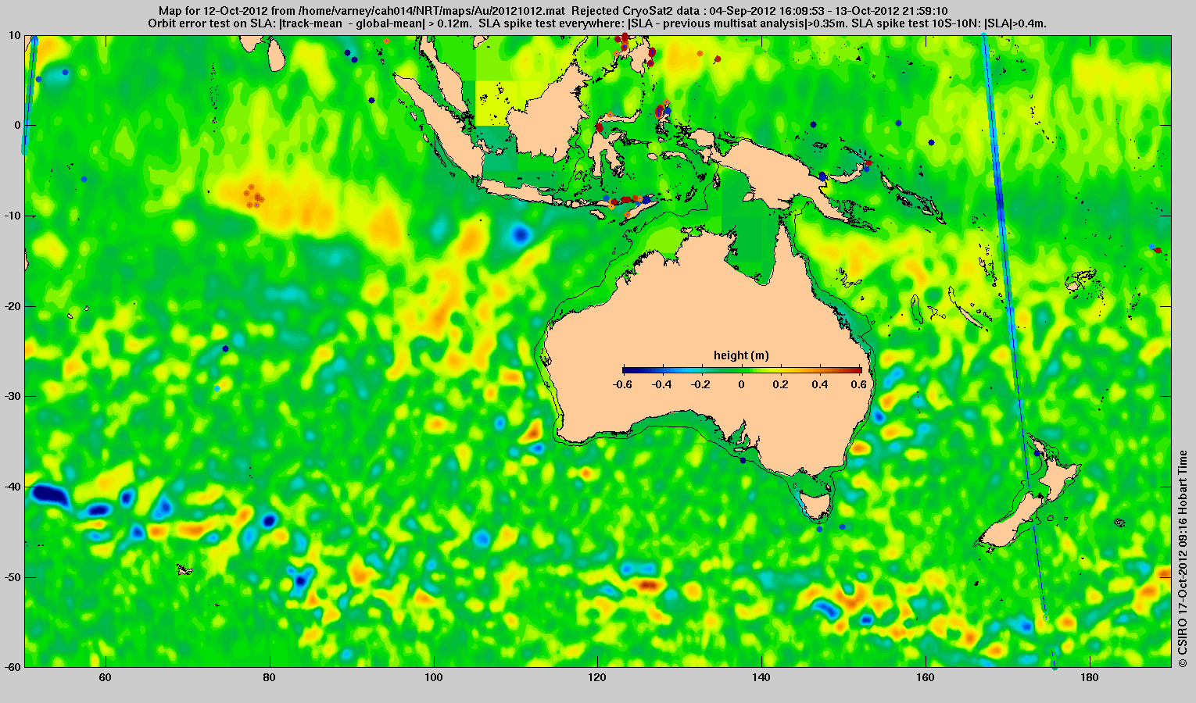
Task: Click the longitude axis label 120
Action: tap(597, 677)
